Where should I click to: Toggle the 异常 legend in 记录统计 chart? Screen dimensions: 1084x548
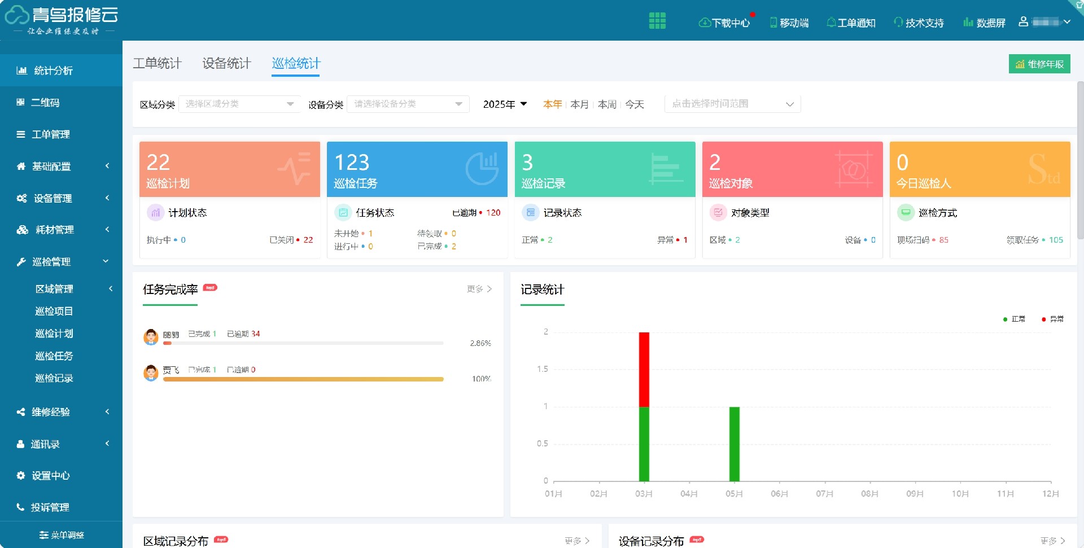tap(1051, 319)
